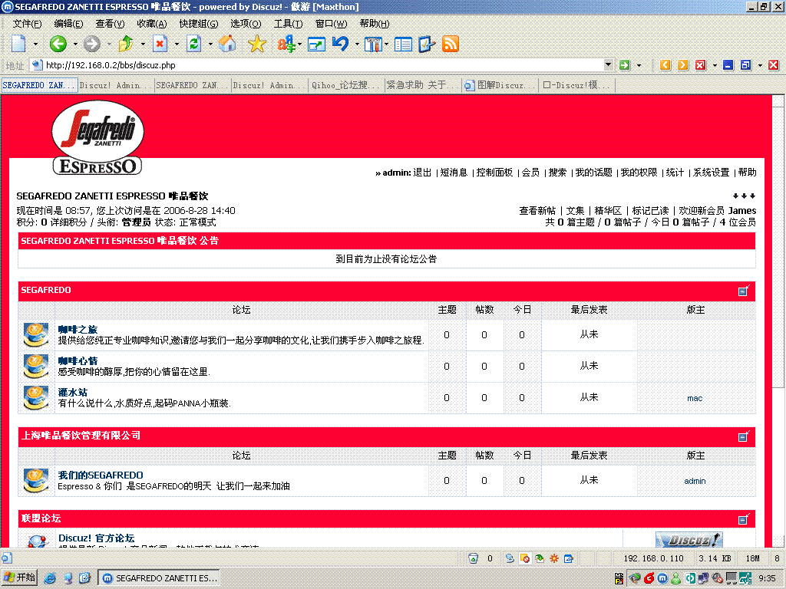The height and width of the screenshot is (589, 786).
Task: Open the address bar URL dropdown
Action: (x=608, y=64)
